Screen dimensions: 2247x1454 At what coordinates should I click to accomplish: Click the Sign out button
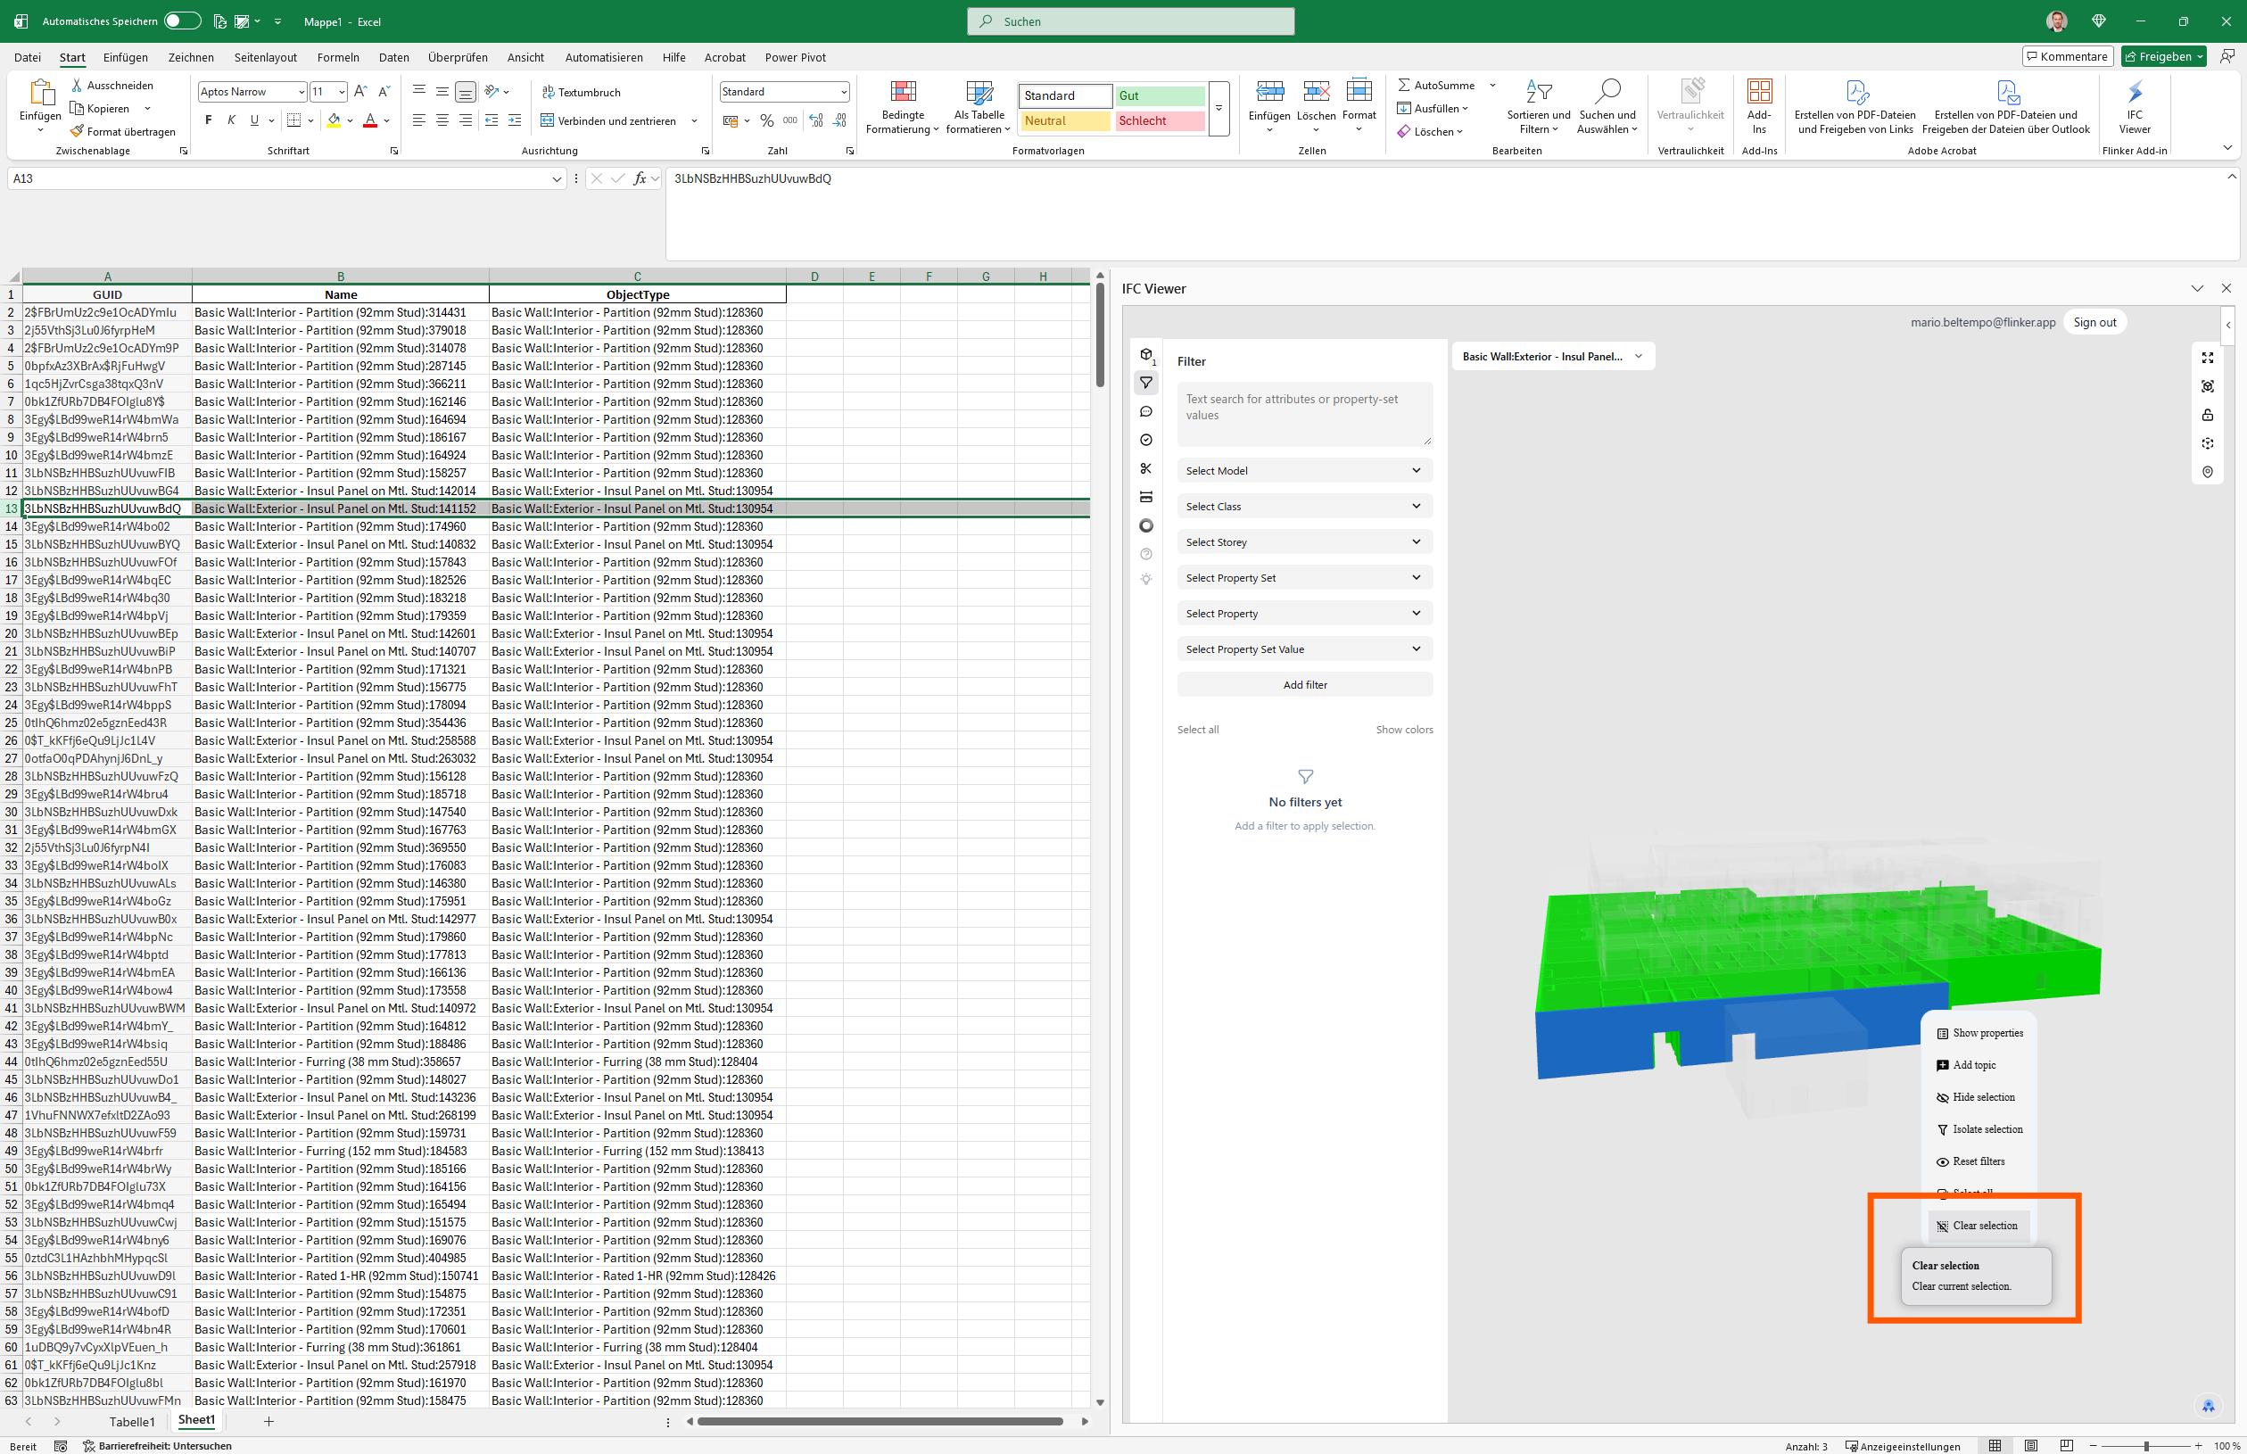[2094, 322]
